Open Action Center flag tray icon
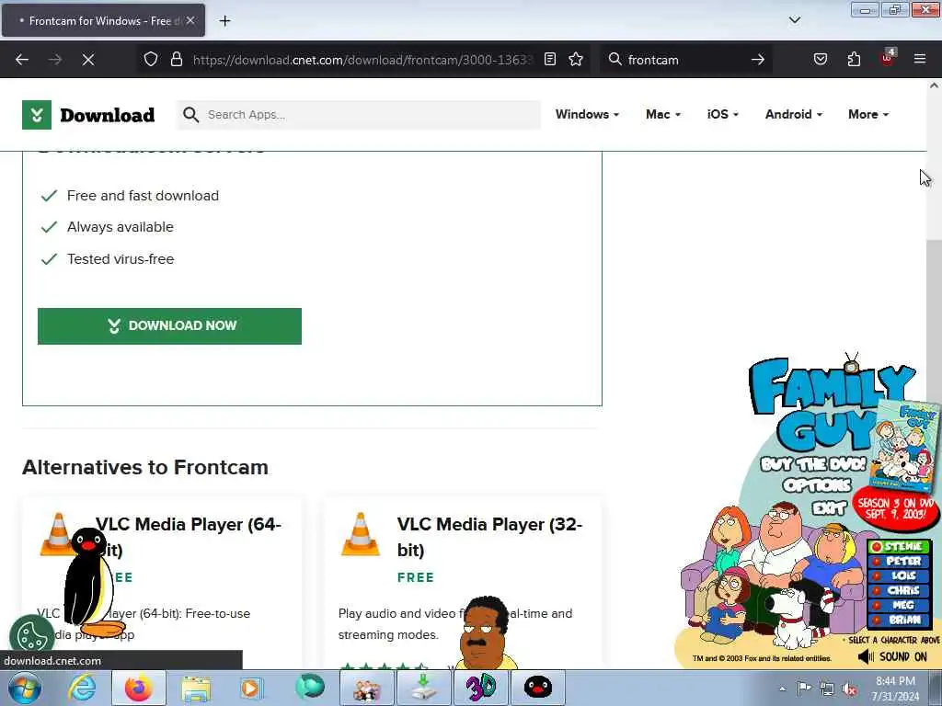942x706 pixels. coord(804,689)
